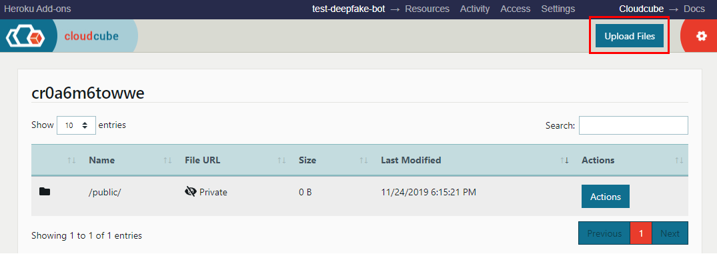This screenshot has width=717, height=258.
Task: Sort by the File URL column arrows
Action: [x=281, y=160]
